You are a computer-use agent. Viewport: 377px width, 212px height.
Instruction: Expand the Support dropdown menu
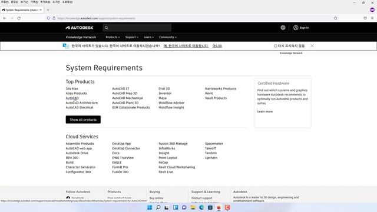pos(131,37)
